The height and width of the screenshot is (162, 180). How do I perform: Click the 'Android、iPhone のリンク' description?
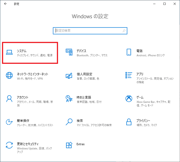(151, 55)
